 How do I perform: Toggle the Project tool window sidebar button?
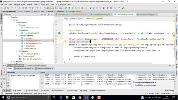point(1,18)
